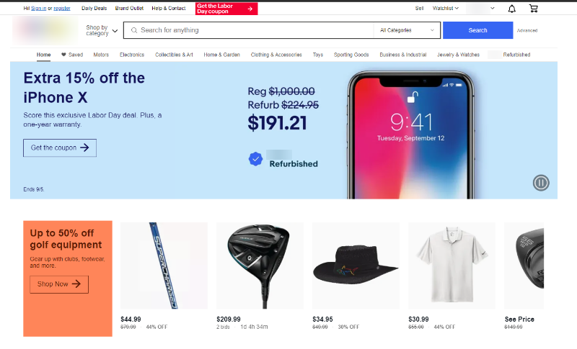Go to the Sporting Goods tab
The height and width of the screenshot is (349, 577).
[351, 55]
